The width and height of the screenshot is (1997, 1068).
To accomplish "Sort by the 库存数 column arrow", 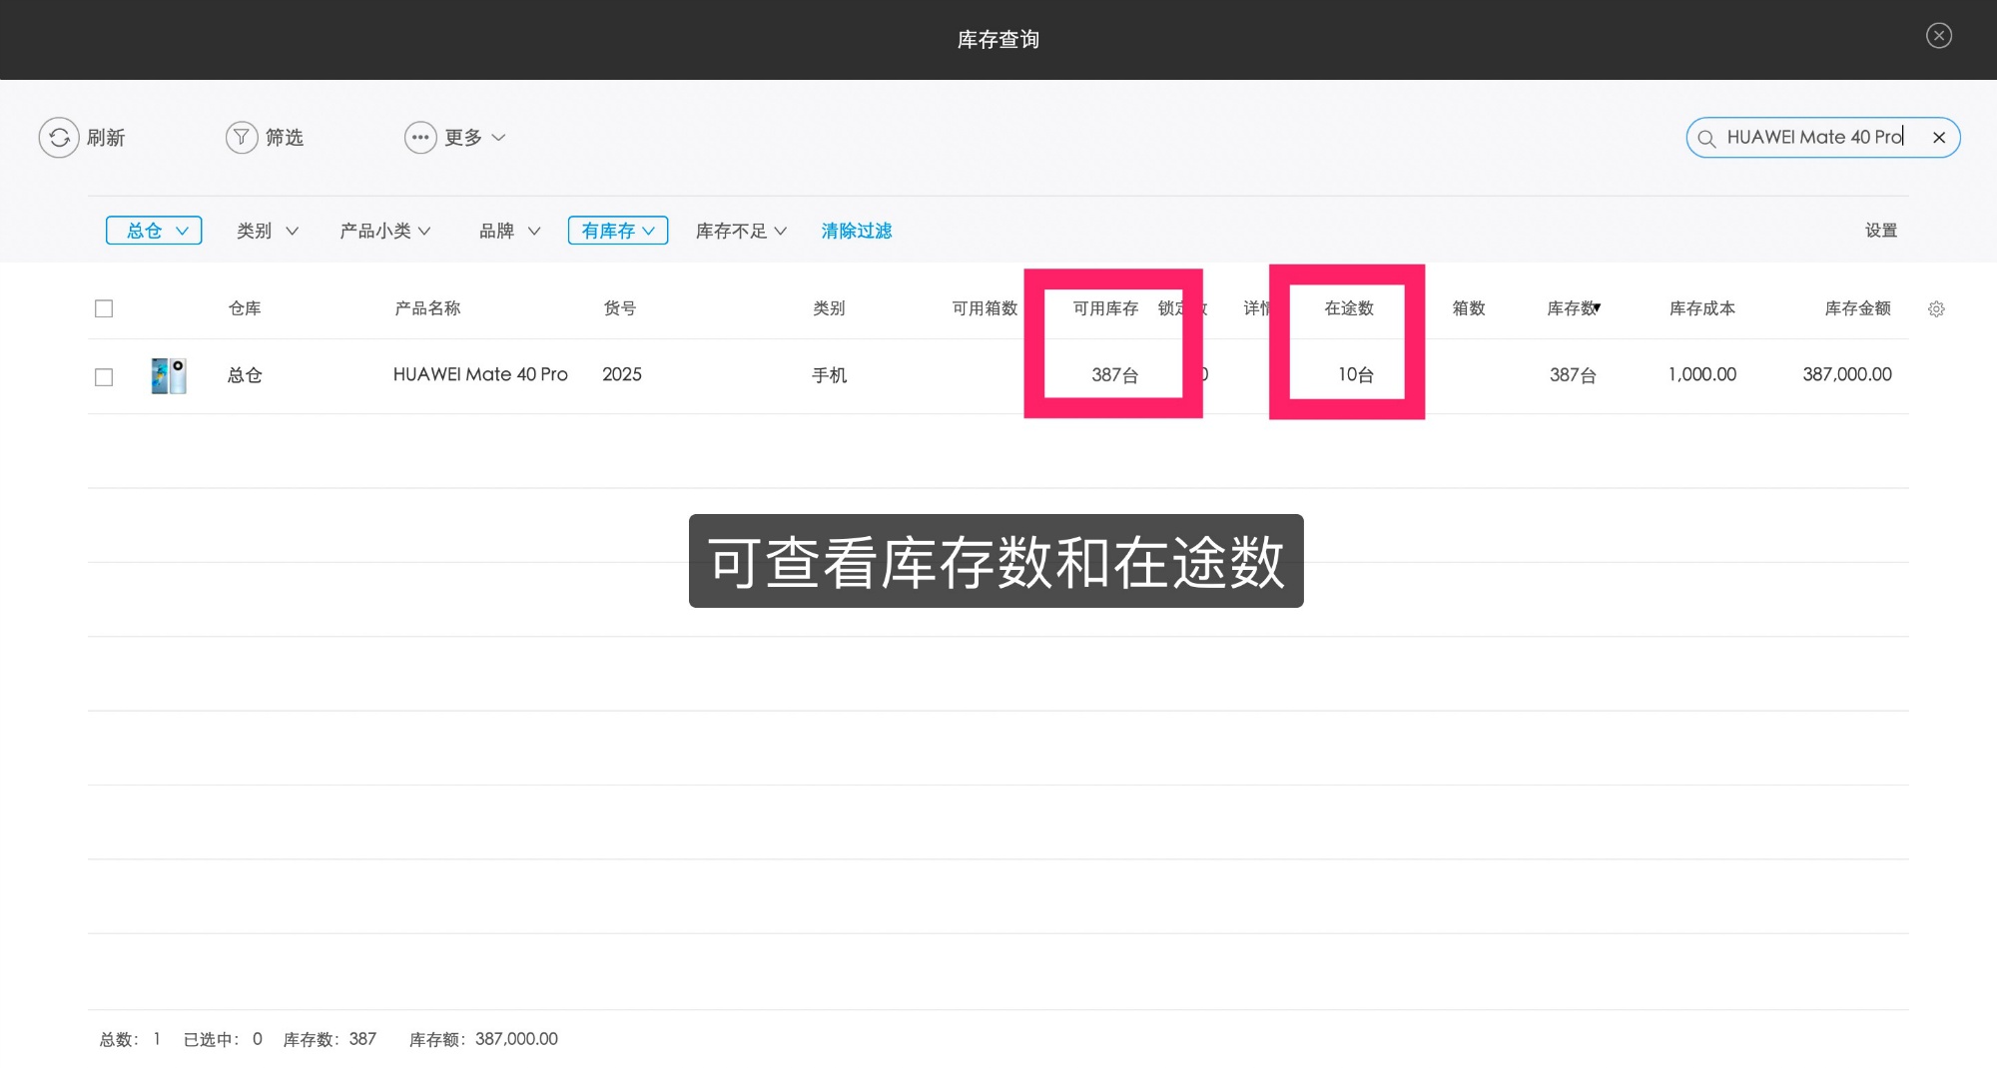I will click(1597, 307).
